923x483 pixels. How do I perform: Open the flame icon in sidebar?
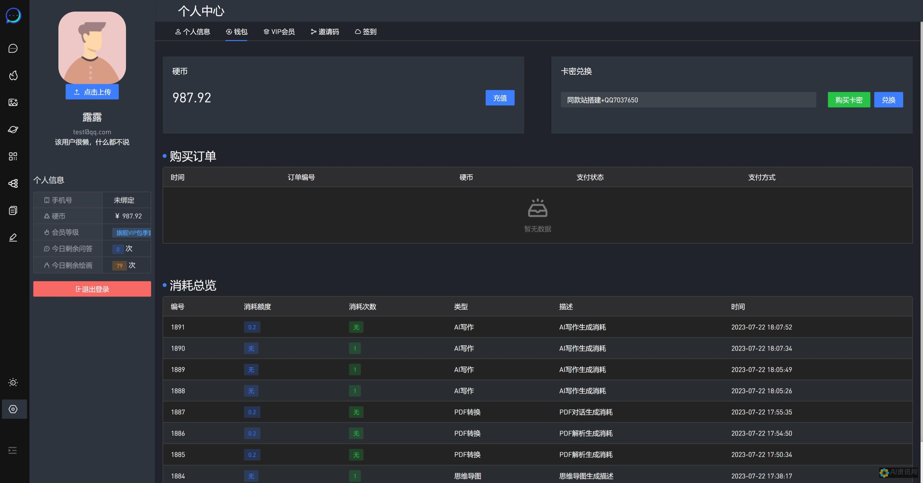pos(13,75)
